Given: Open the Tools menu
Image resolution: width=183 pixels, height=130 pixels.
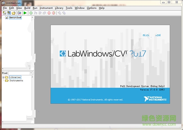Looking at the screenshot, I should pos(69,8).
